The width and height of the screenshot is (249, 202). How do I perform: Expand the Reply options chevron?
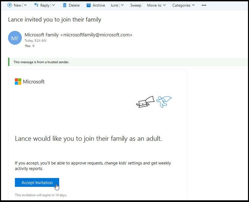tap(54, 5)
